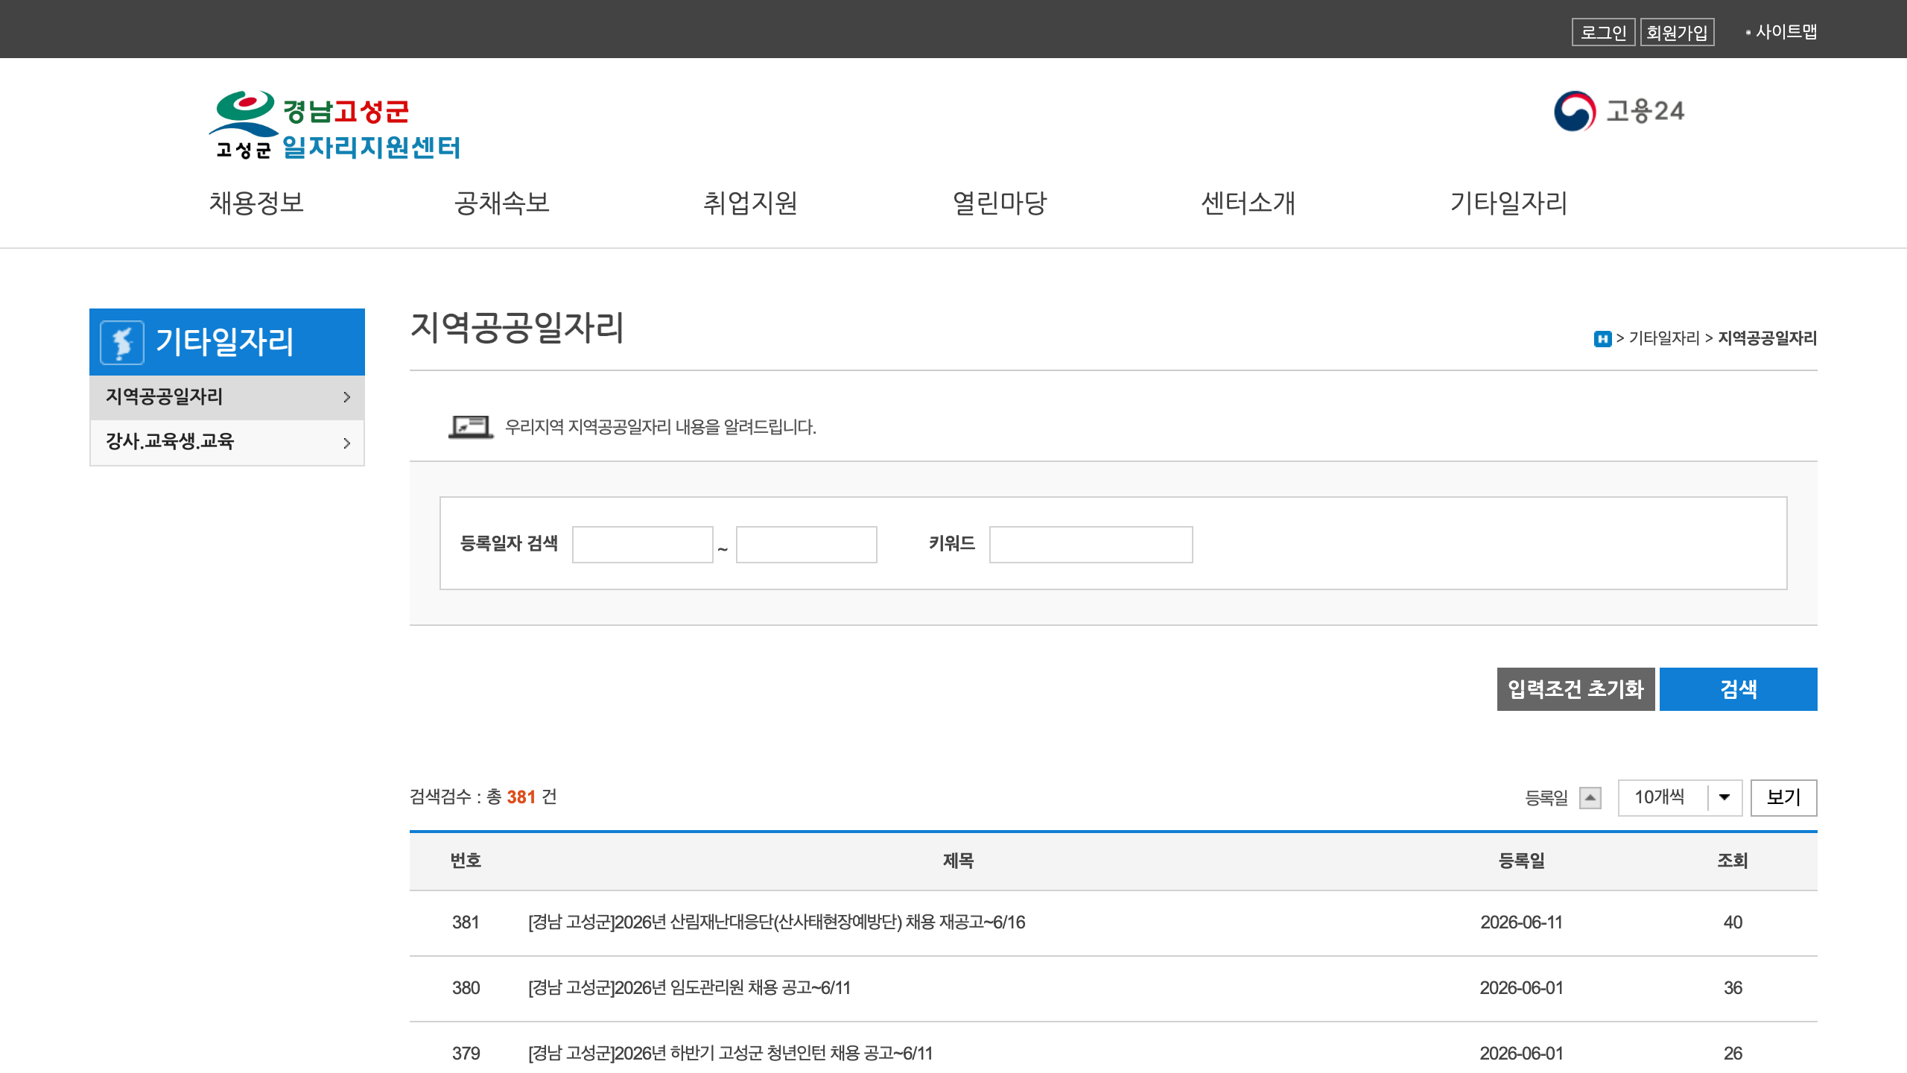
Task: Open the 열린마당 menu
Action: 1000,203
